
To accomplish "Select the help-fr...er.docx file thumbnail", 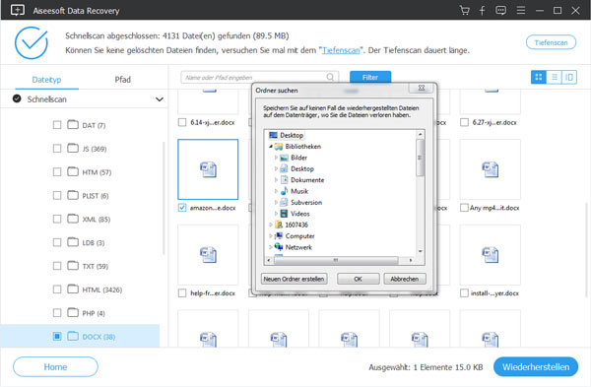I will tap(208, 255).
